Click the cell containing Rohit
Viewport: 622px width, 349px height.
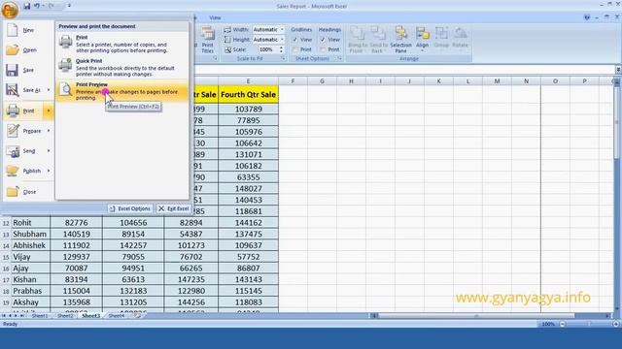coord(30,223)
